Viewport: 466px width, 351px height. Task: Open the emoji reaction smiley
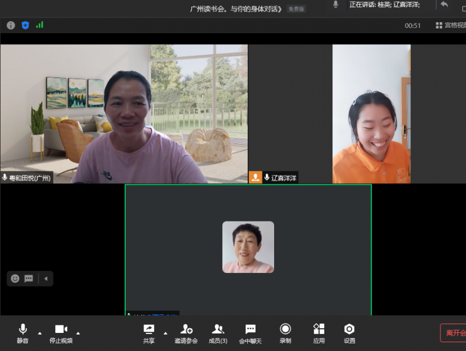pyautogui.click(x=15, y=279)
